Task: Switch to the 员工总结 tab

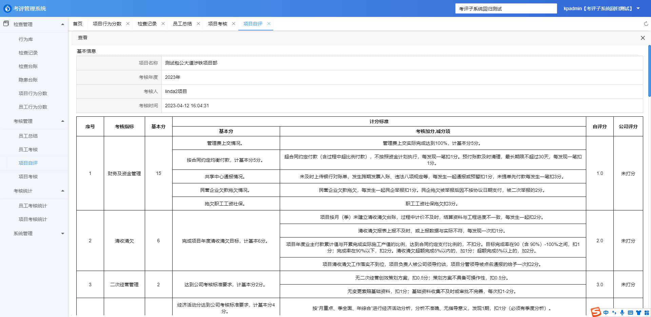Action: click(x=182, y=24)
